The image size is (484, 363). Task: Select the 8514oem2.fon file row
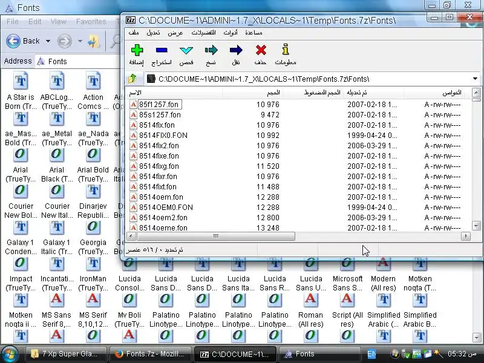pos(298,218)
